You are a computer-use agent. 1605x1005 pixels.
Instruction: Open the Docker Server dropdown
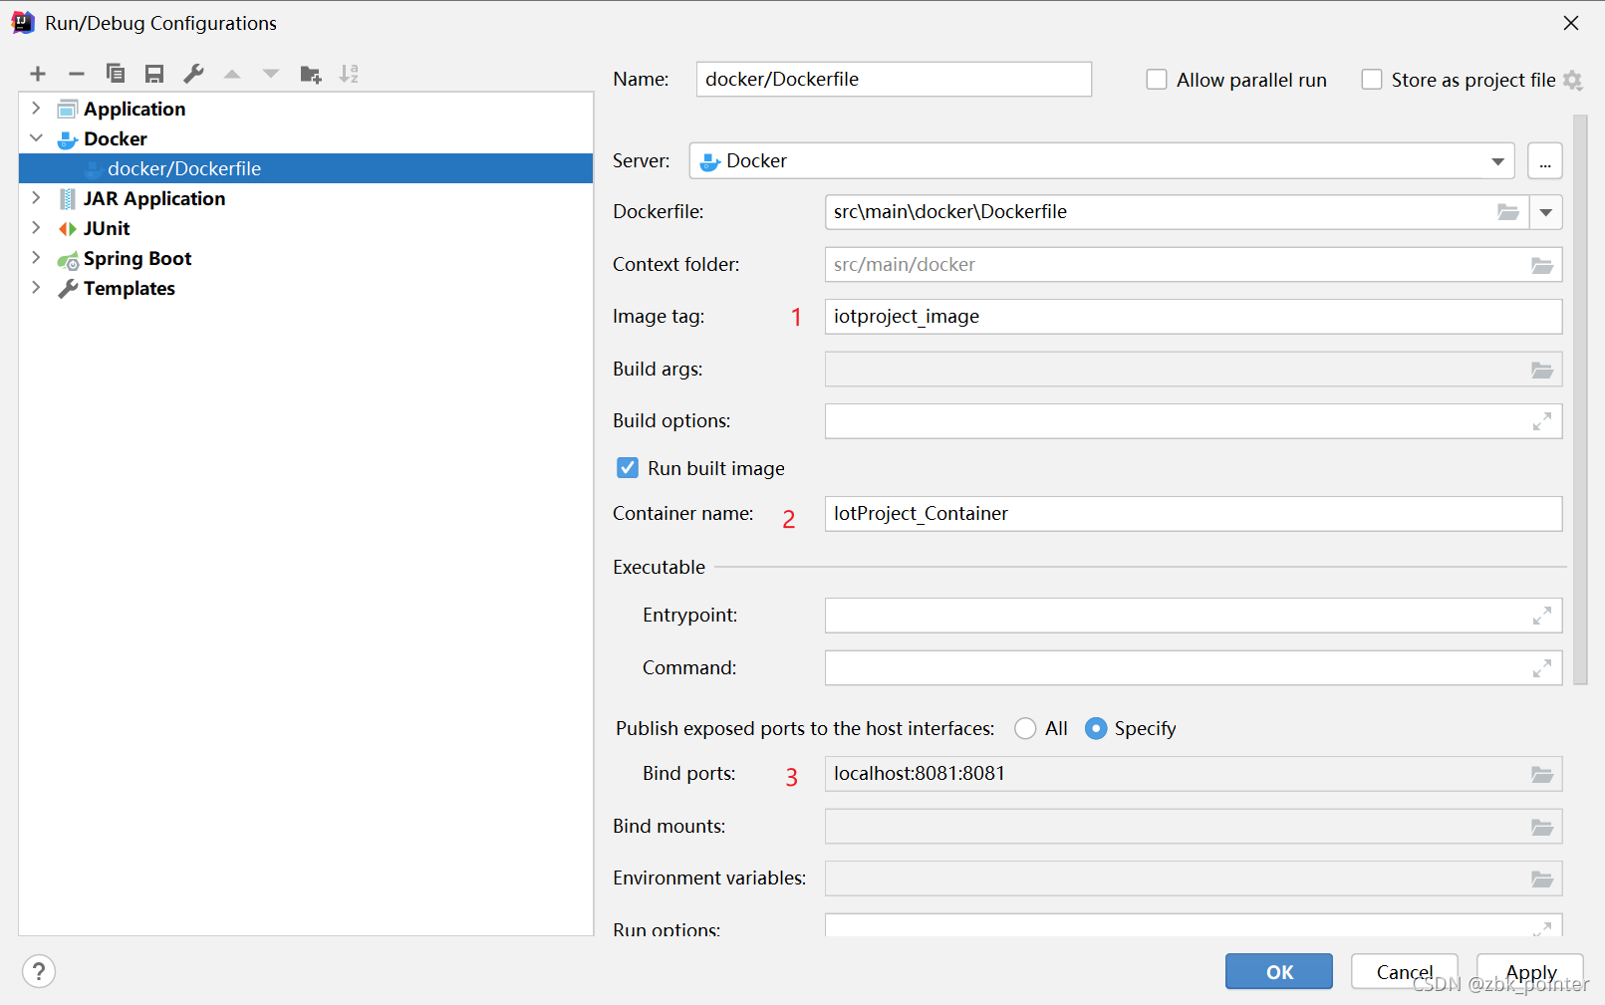click(x=1497, y=161)
